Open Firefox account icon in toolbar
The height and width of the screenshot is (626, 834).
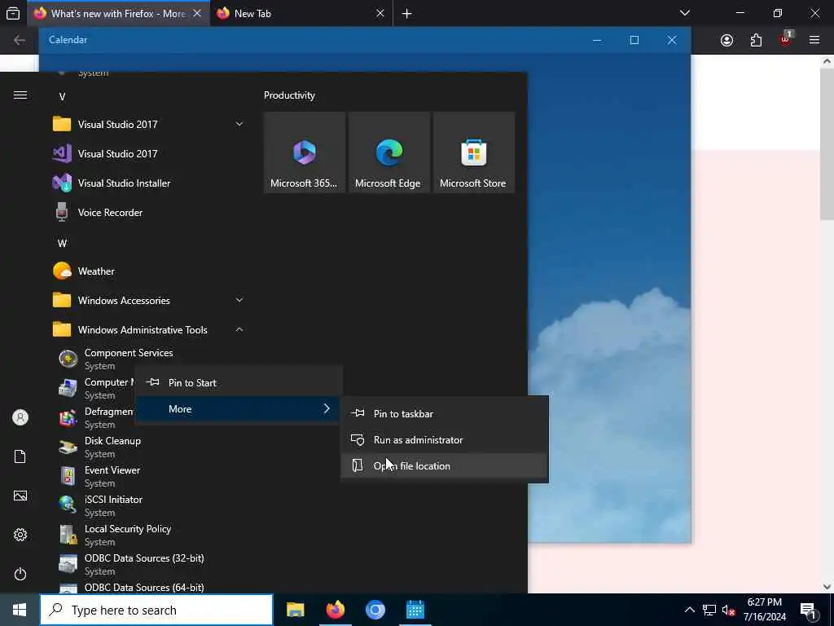tap(726, 41)
